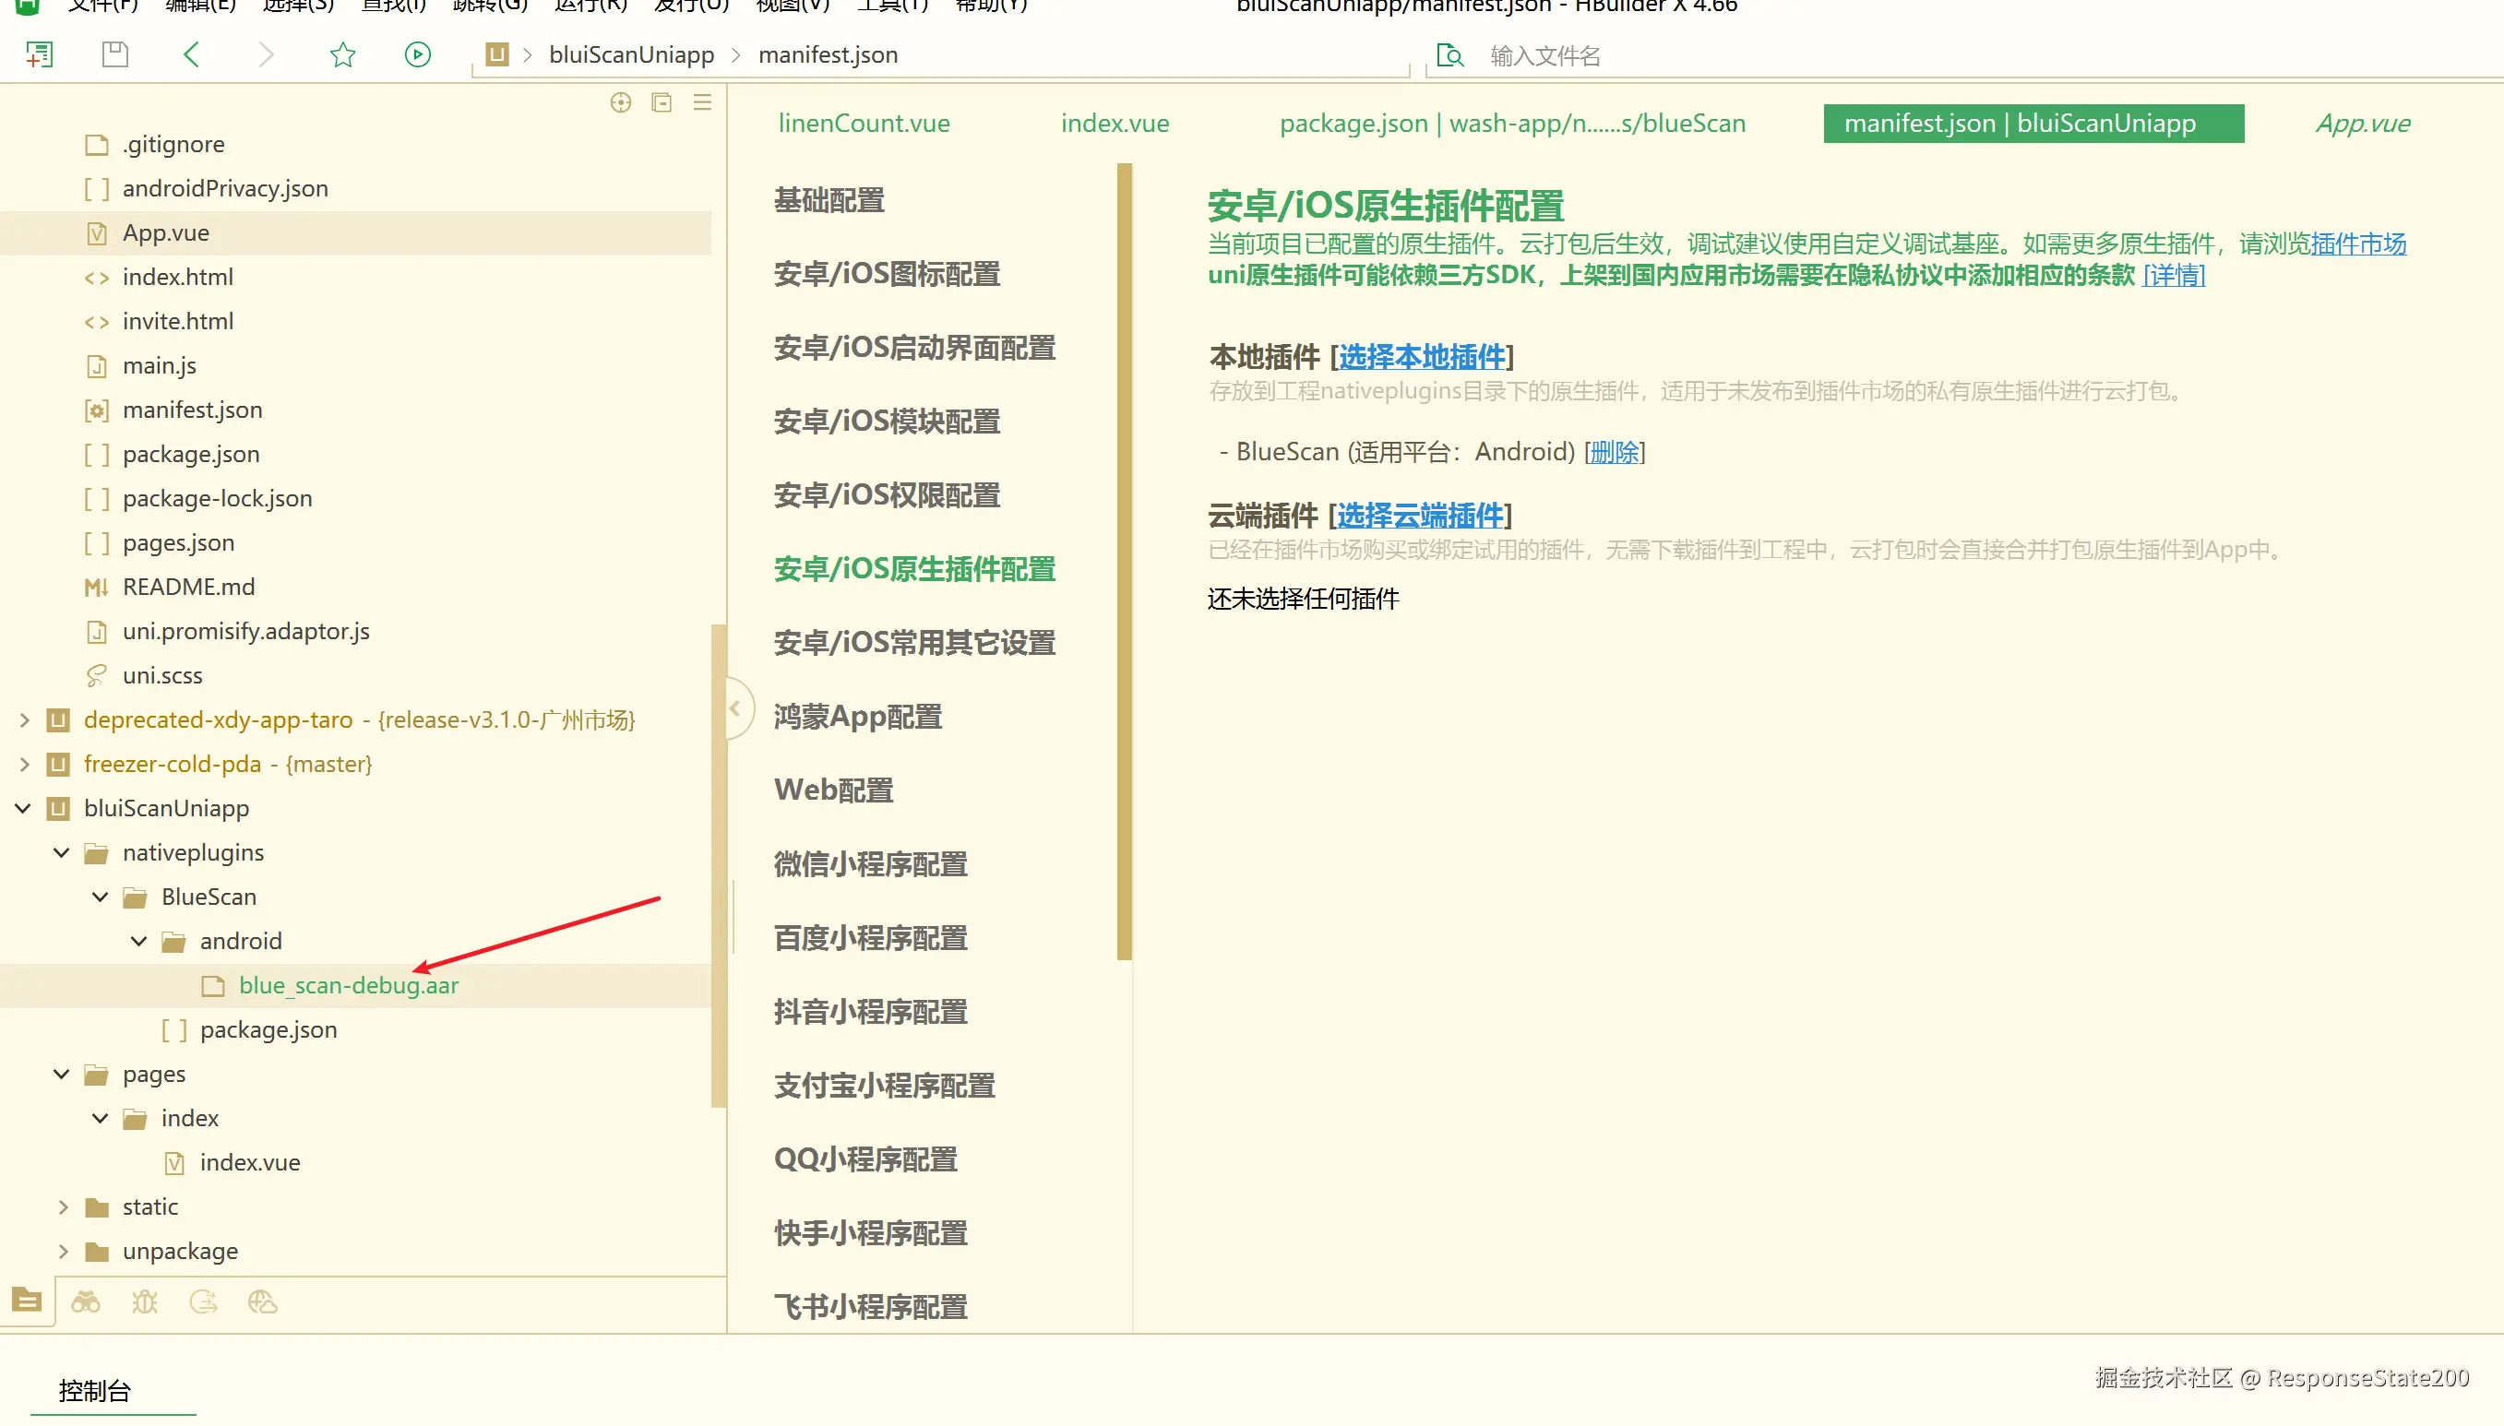Collapse the left sidebar panel arrow
Viewport: 2504px width, 1426px height.
click(735, 707)
